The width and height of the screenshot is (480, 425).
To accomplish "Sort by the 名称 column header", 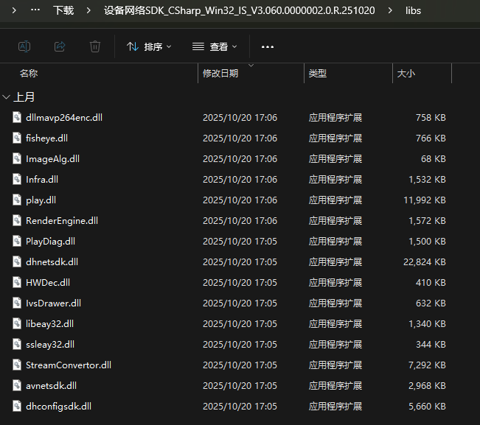I will (x=29, y=74).
